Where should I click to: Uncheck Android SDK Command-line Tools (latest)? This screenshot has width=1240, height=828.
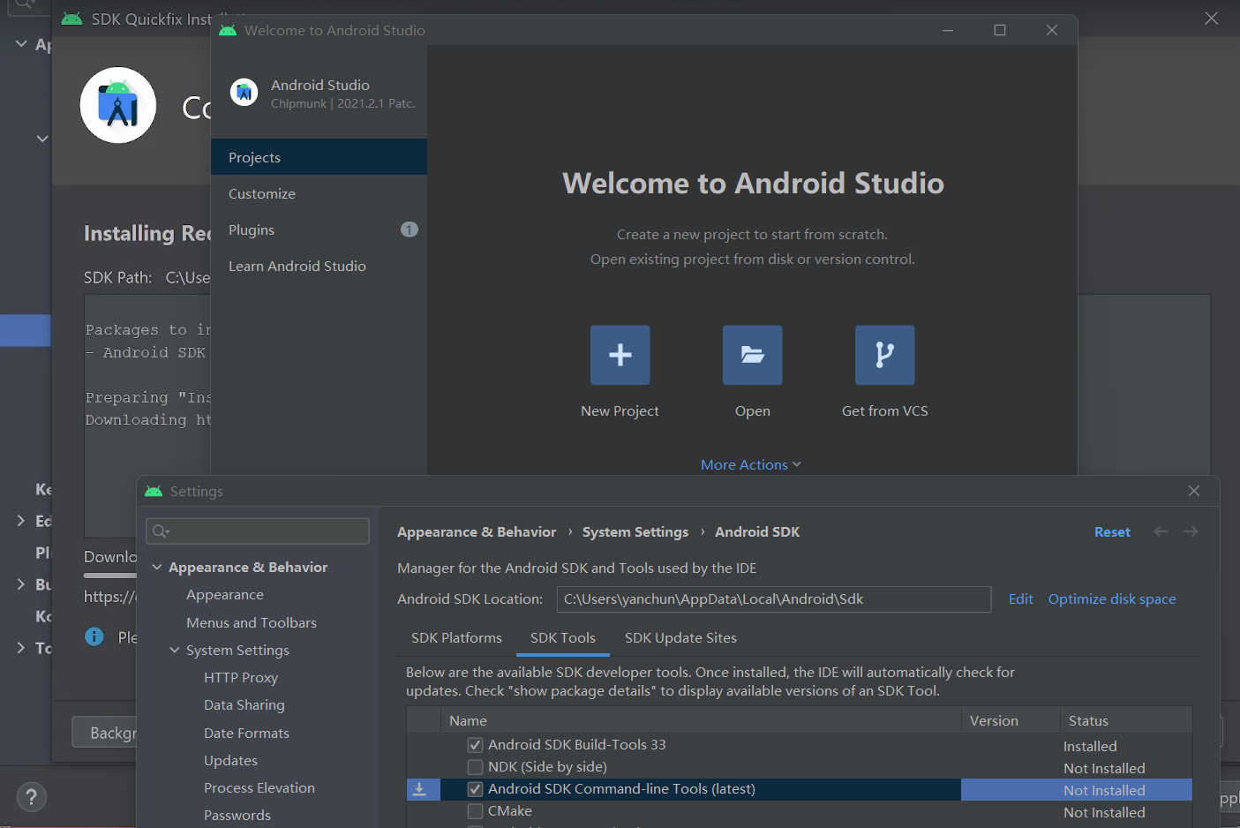[475, 789]
